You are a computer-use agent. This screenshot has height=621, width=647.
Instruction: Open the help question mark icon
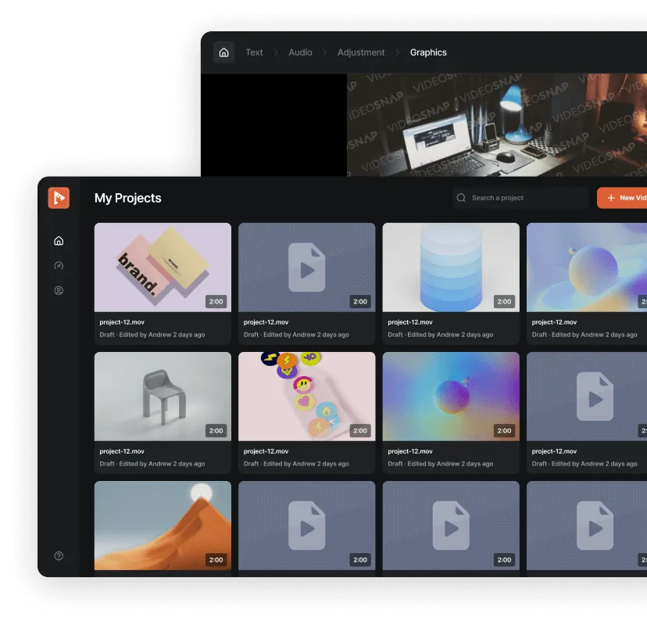(59, 556)
